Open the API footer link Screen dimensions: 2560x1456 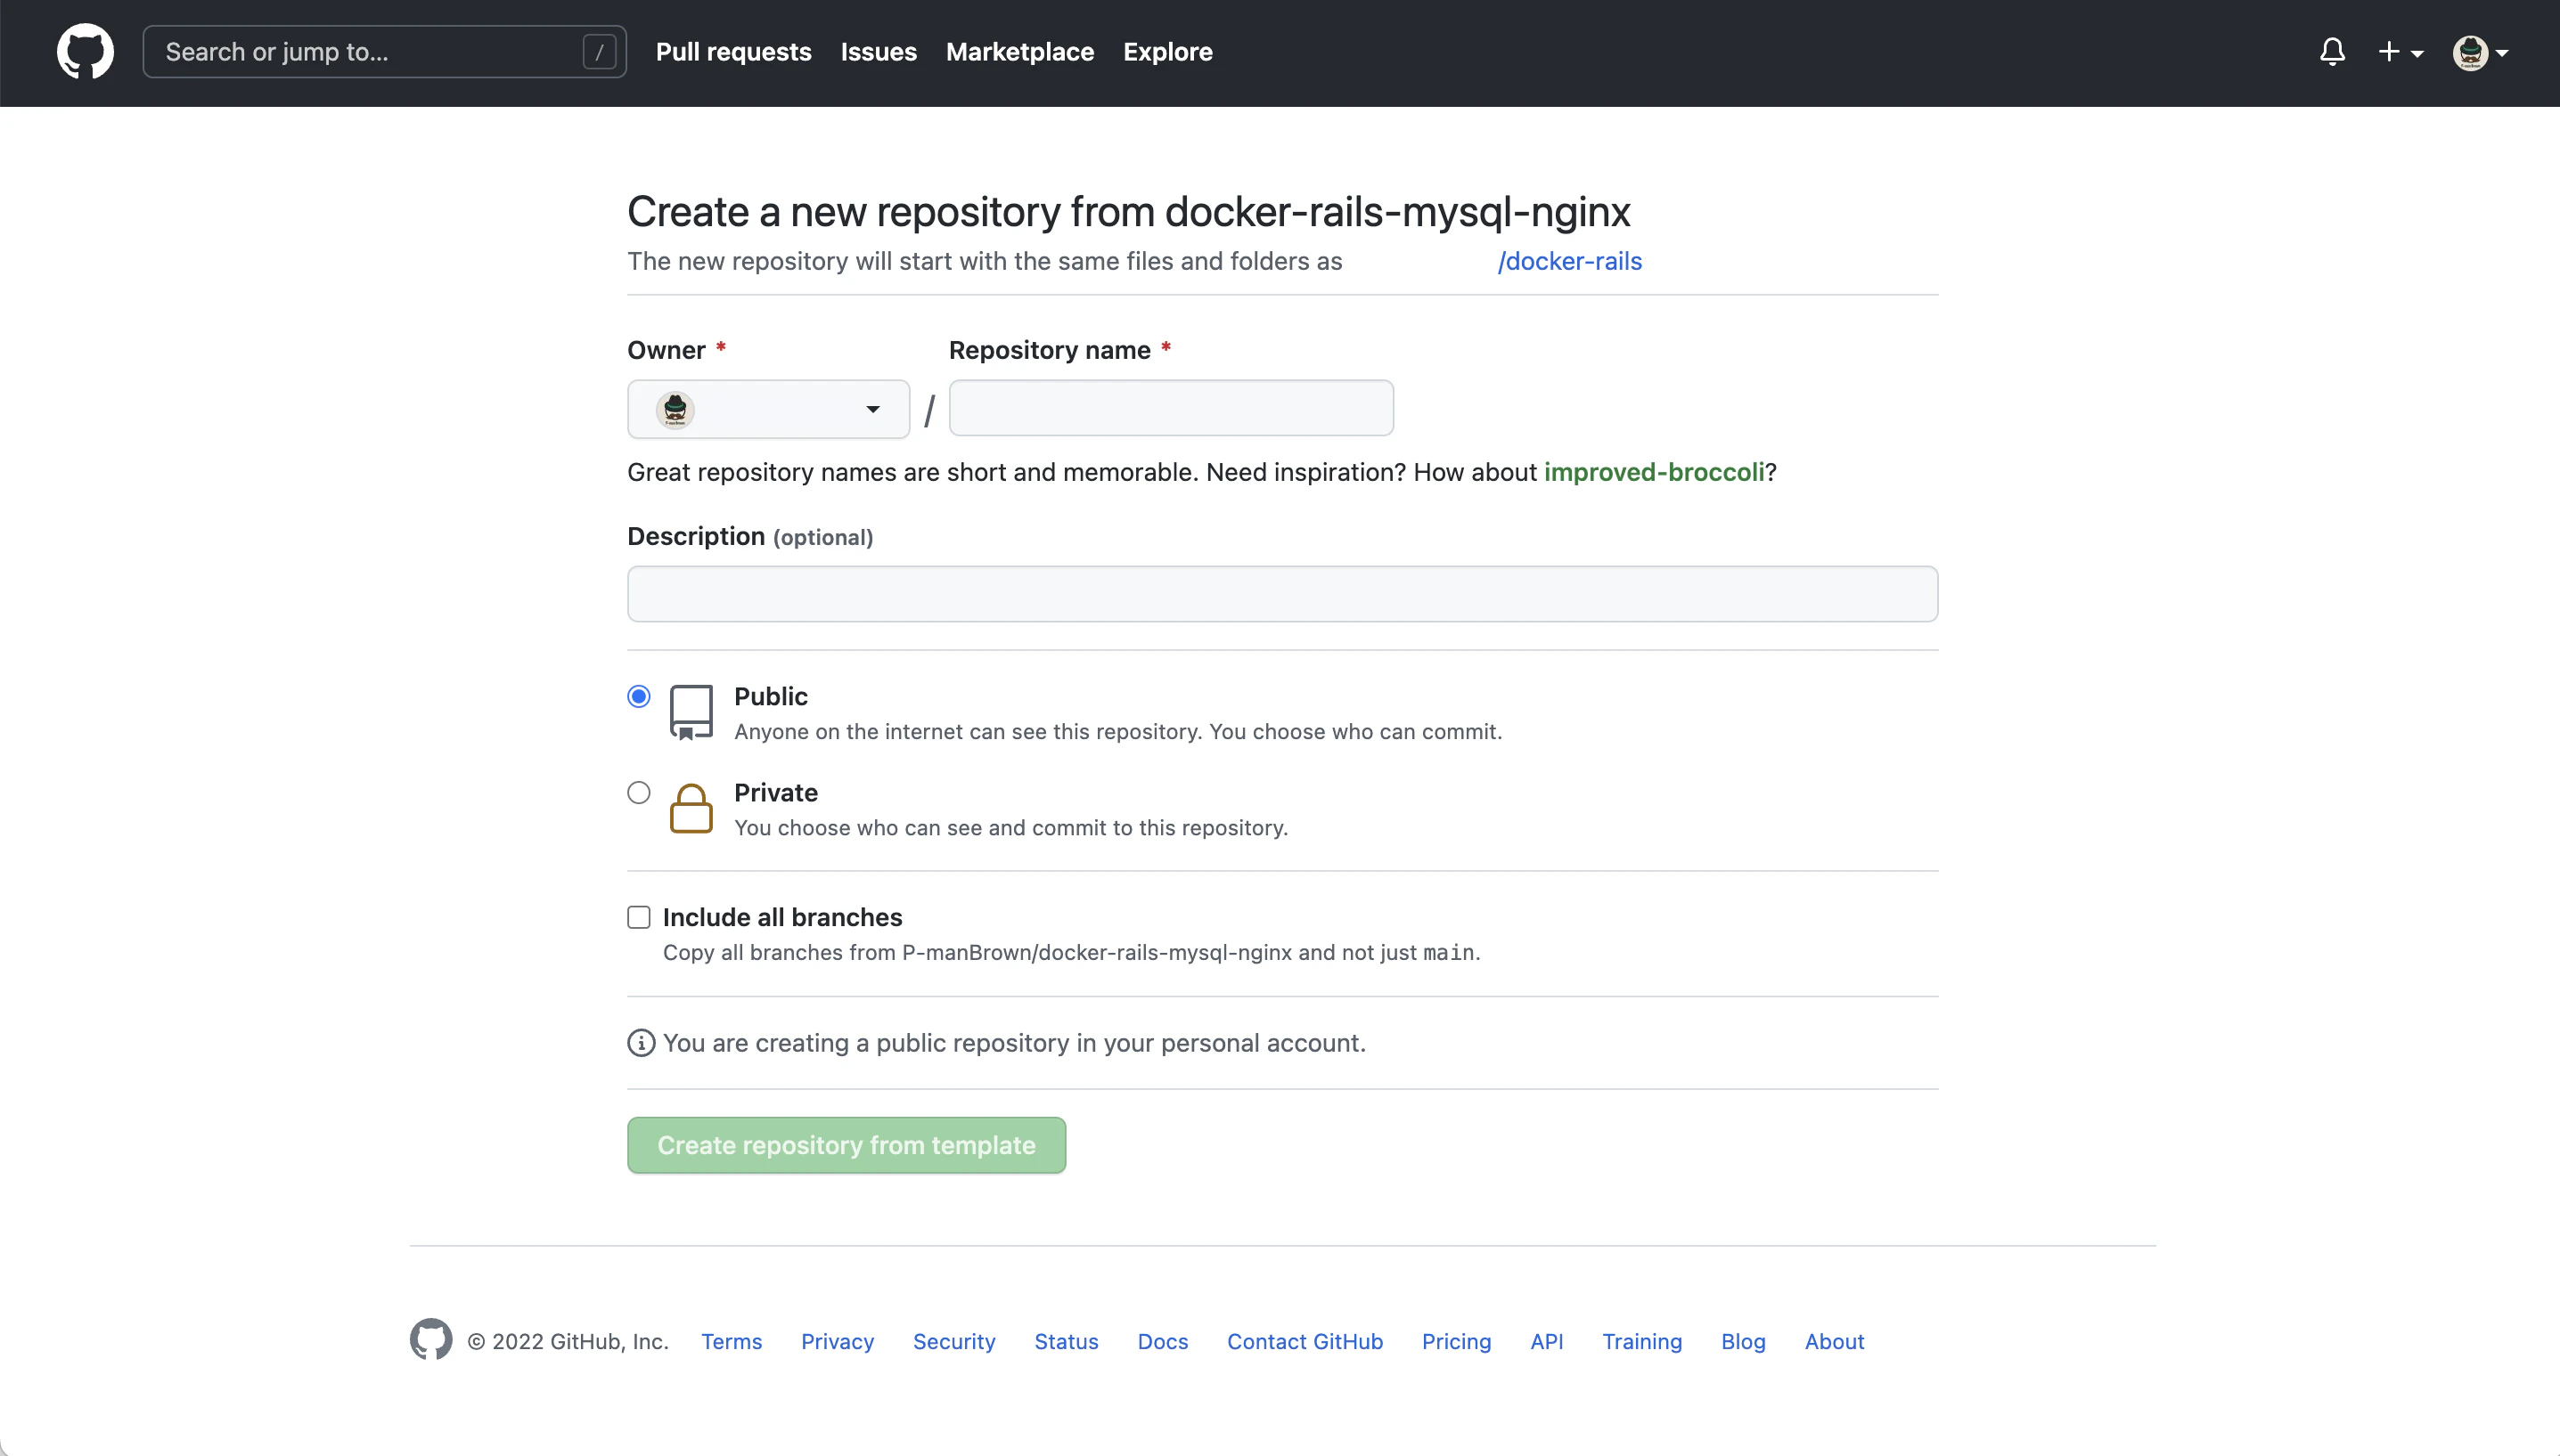tap(1547, 1341)
